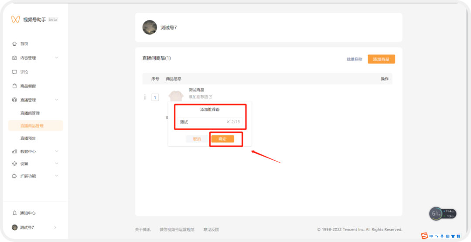This screenshot has height=242, width=471.
Task: Click the 扩展功能 puzzle icon
Action: (14, 176)
